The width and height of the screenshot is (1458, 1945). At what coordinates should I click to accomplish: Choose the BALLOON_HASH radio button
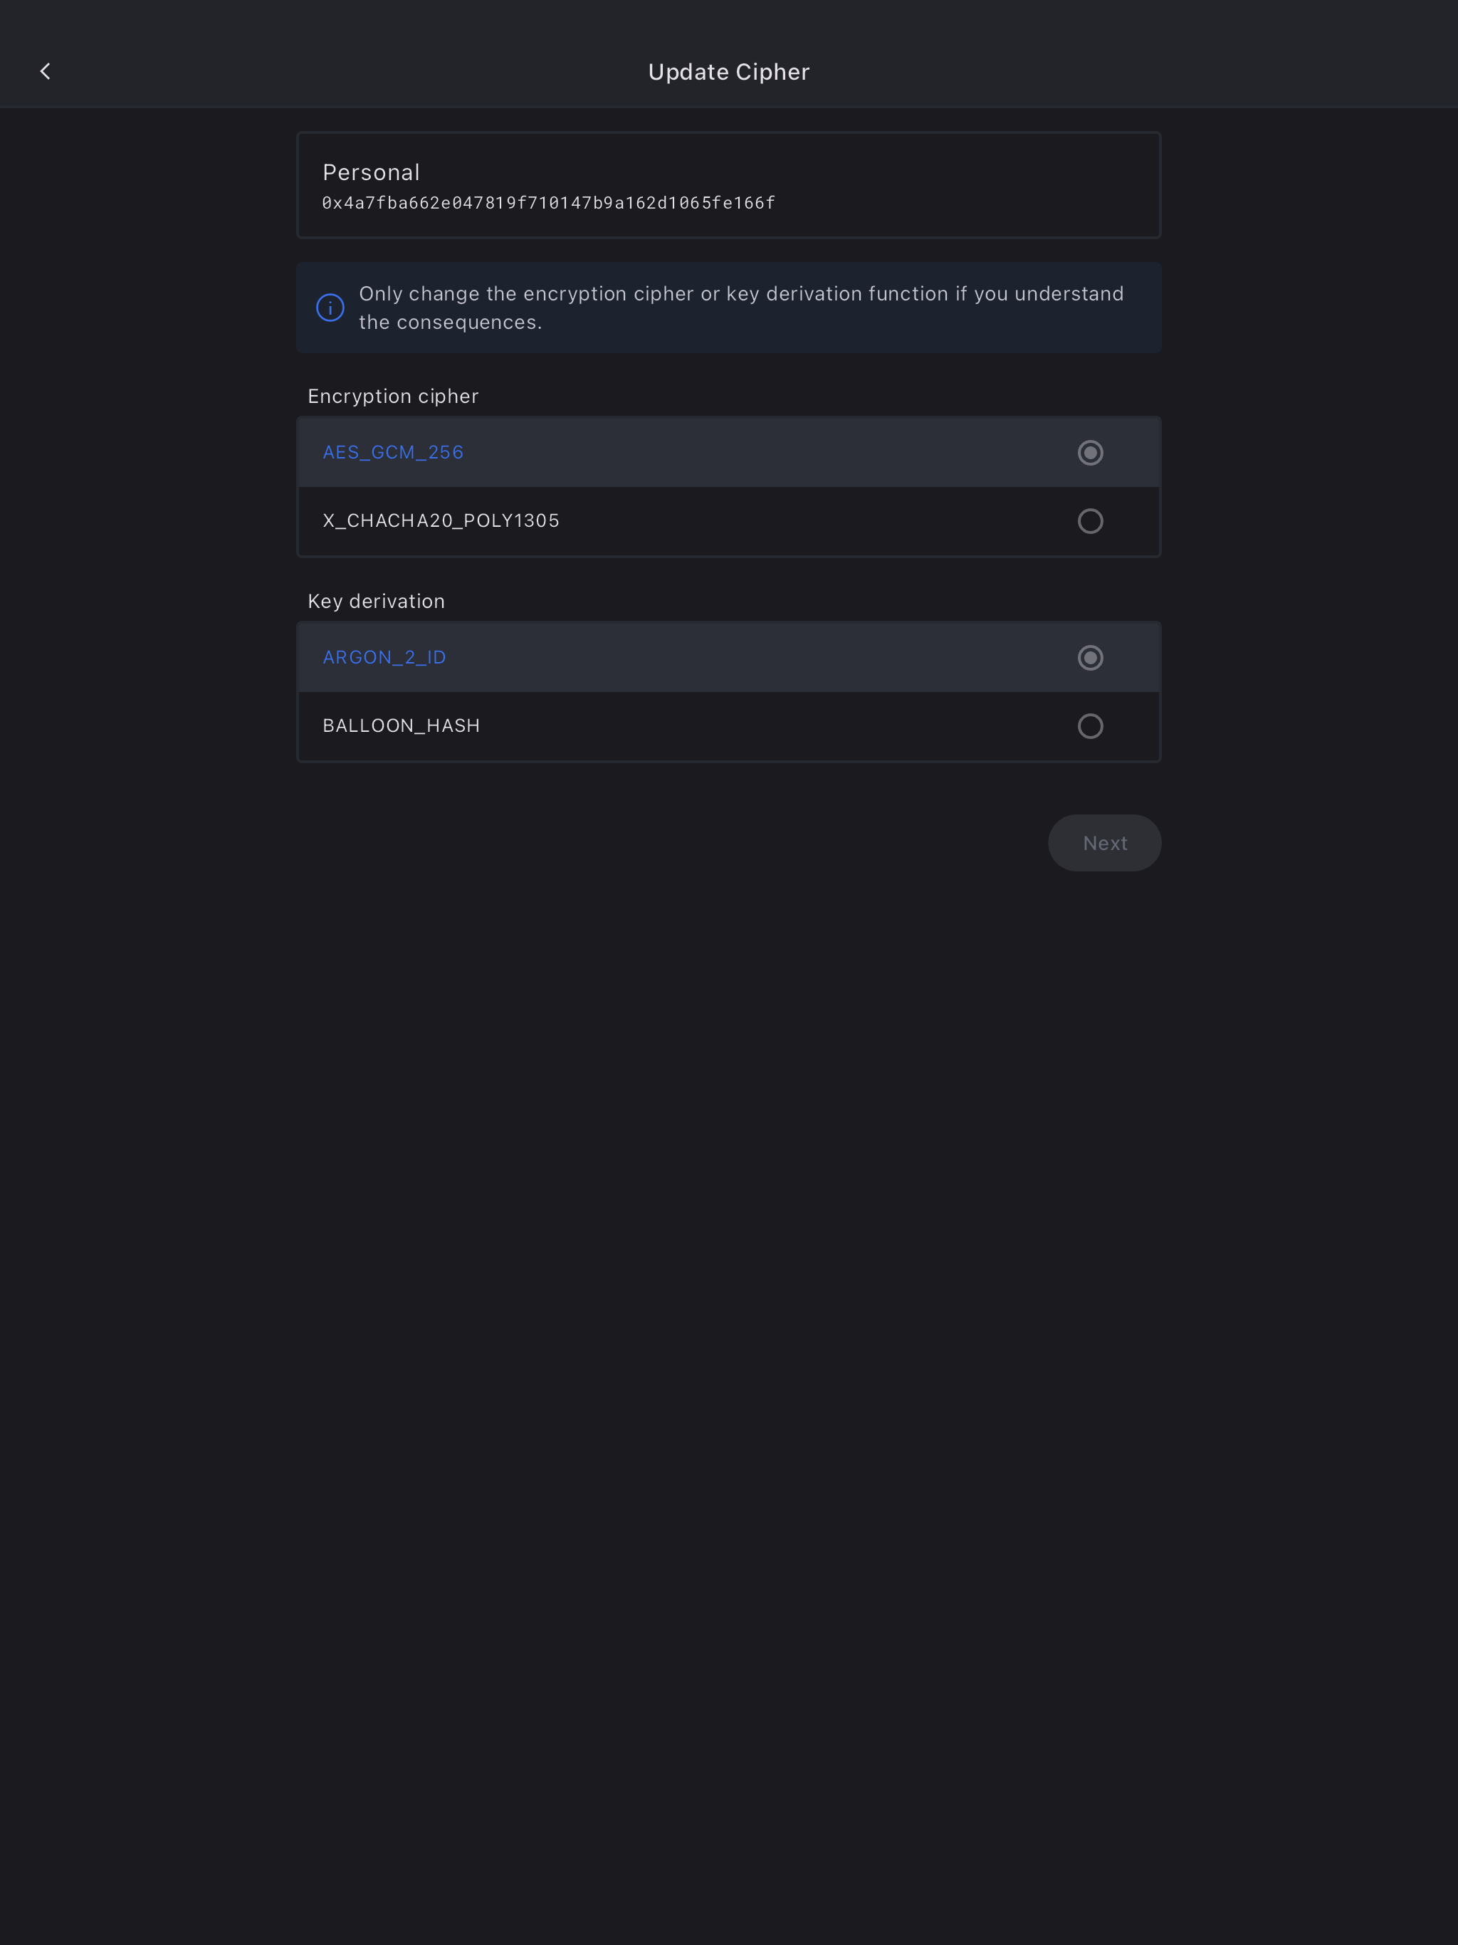[x=1089, y=726]
